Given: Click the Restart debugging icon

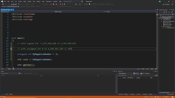Looking at the screenshot, I should pos(65,4).
